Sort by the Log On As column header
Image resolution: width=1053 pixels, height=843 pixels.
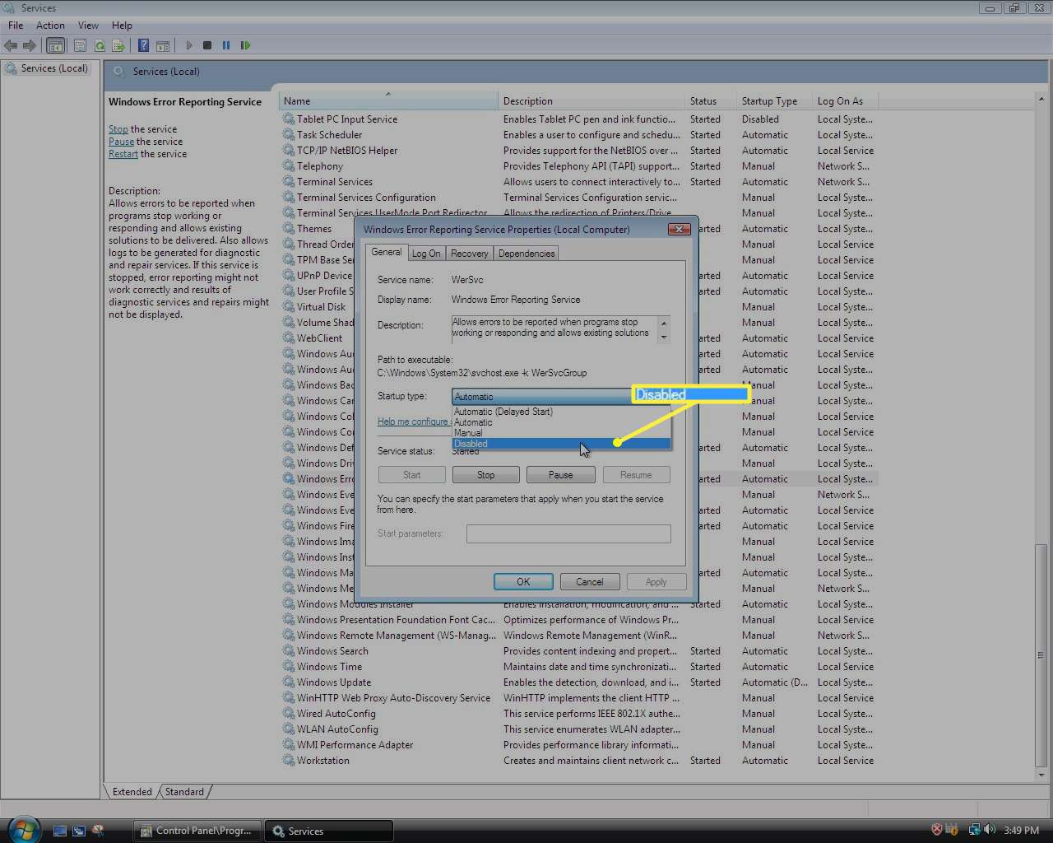click(x=845, y=101)
